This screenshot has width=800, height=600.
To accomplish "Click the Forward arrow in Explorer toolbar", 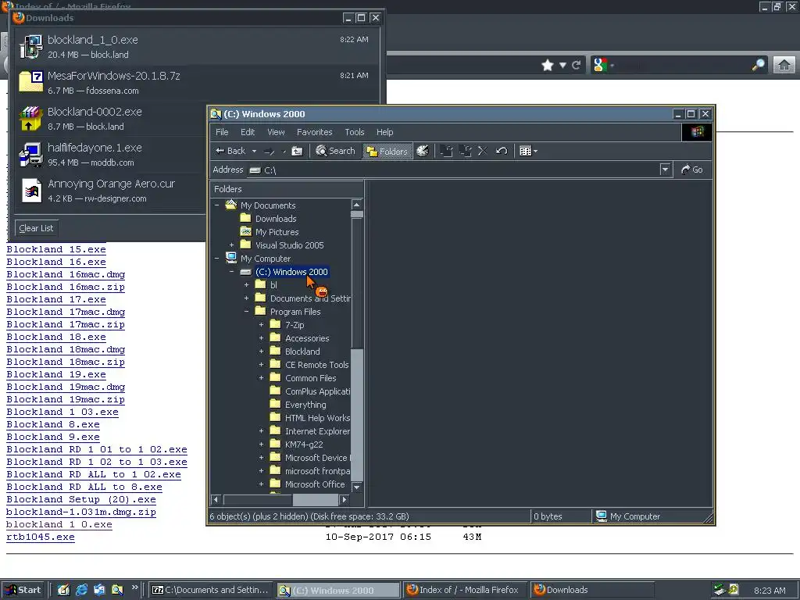I will pyautogui.click(x=270, y=151).
